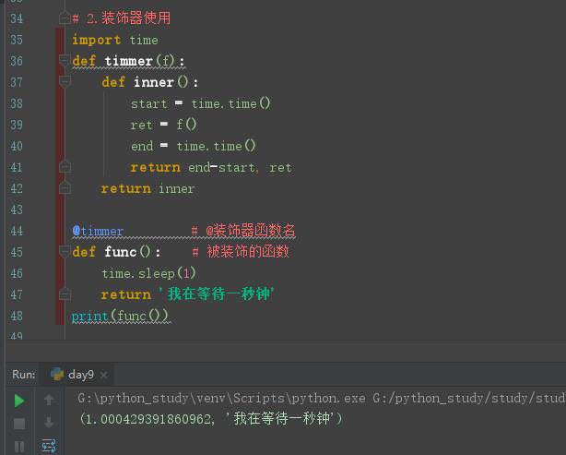Click 'end = time.time()' on line 40
566x455 pixels.
[x=193, y=146]
